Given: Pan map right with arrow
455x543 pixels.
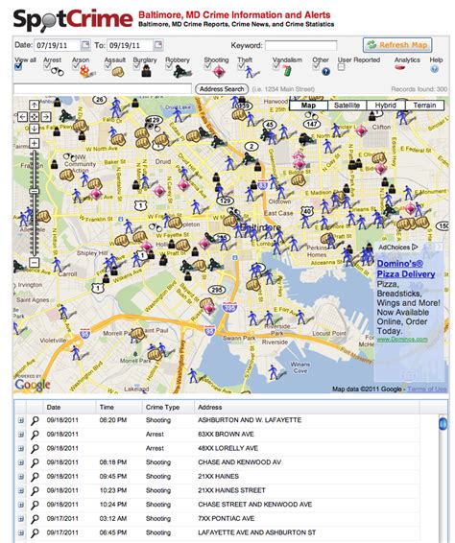Looking at the screenshot, I should click(x=46, y=117).
